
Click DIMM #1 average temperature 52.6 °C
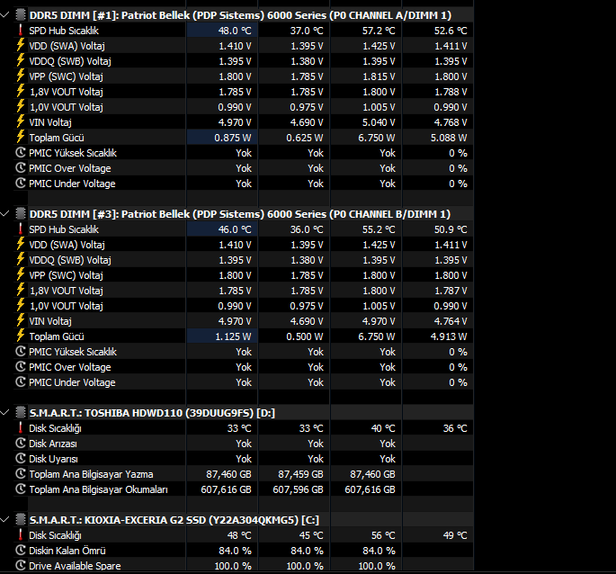[x=451, y=31]
